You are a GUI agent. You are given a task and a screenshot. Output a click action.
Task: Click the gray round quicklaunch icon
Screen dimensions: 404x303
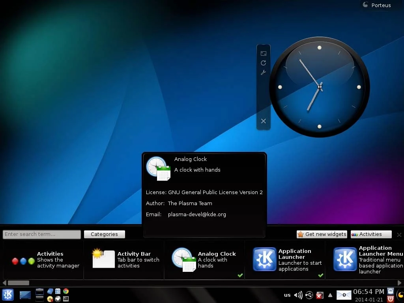click(x=58, y=299)
